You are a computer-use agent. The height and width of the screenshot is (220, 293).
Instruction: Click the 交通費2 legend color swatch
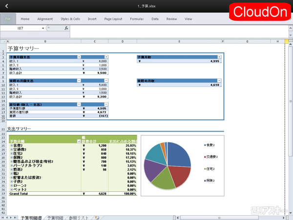click(x=205, y=157)
